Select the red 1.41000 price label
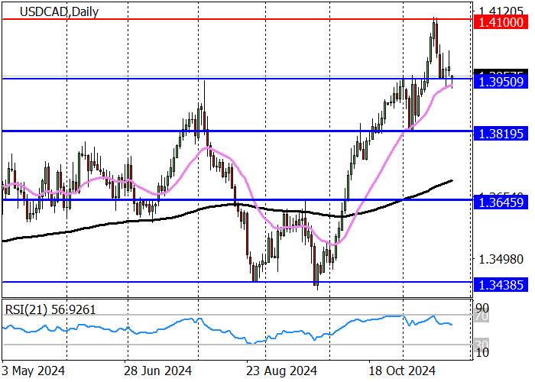This screenshot has width=535, height=382. pos(501,22)
